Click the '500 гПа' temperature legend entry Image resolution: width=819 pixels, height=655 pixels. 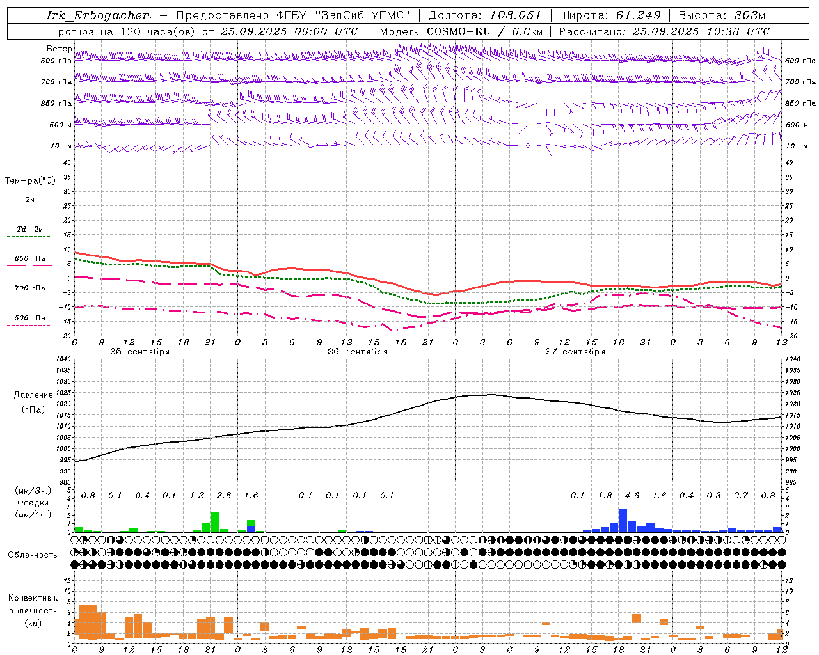30,318
